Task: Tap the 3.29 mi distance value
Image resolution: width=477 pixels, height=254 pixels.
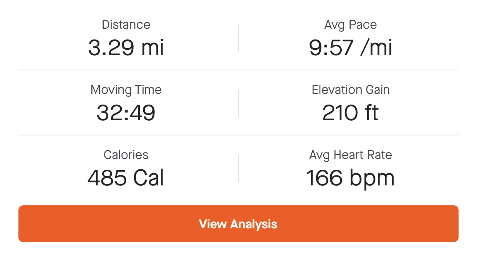Action: tap(126, 48)
